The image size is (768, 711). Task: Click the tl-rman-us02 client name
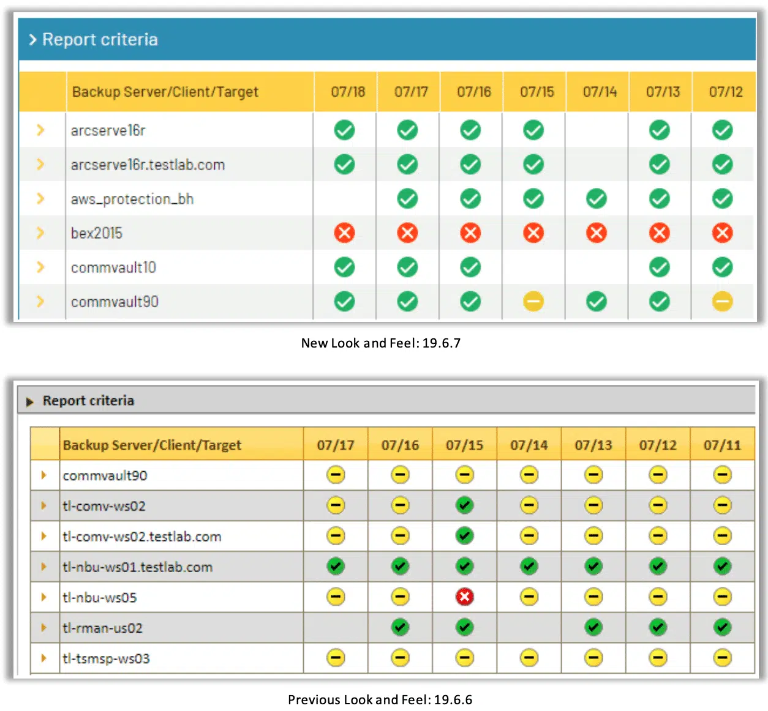coord(102,628)
